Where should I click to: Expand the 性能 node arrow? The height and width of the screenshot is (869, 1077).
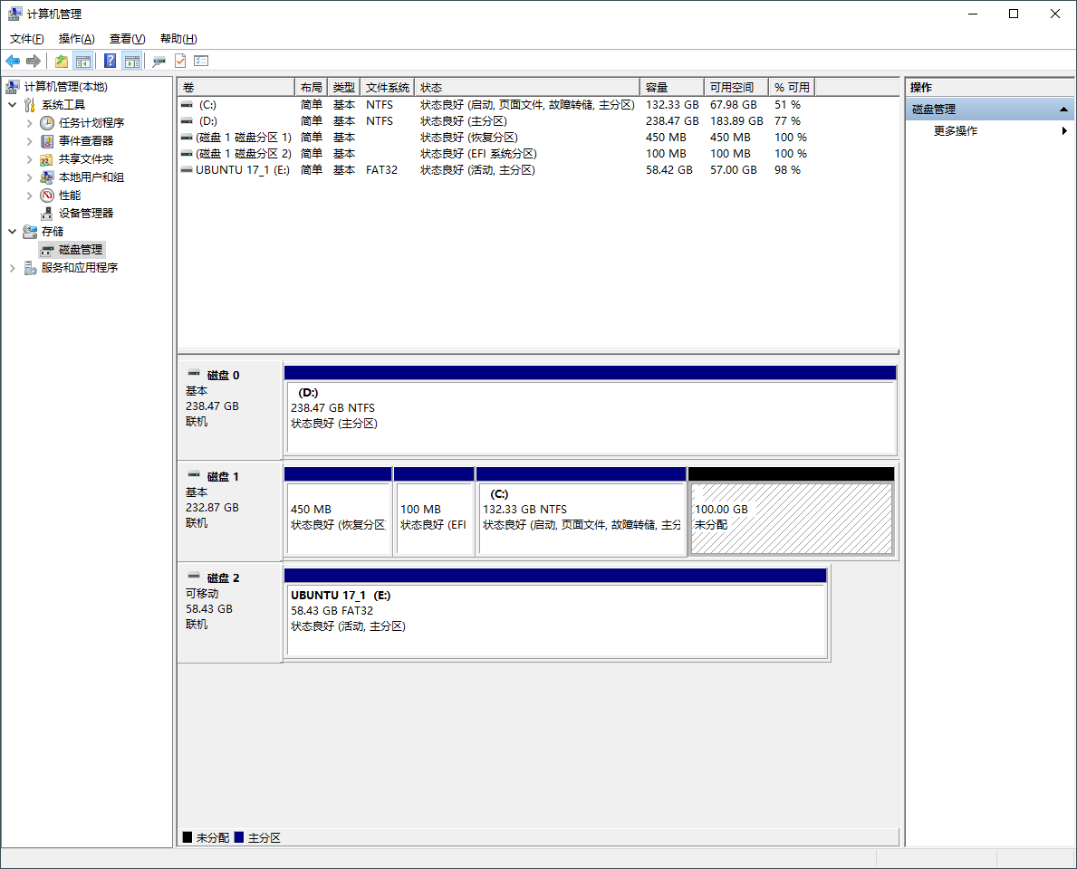tap(29, 196)
